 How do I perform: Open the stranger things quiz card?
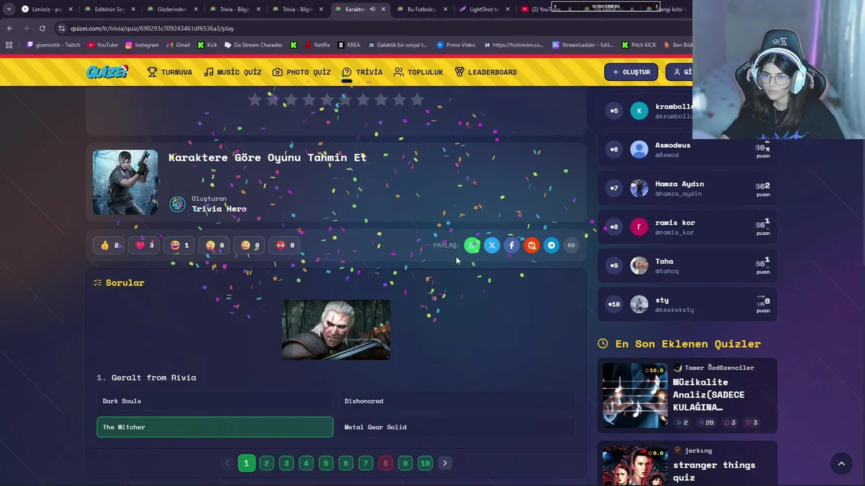point(687,464)
